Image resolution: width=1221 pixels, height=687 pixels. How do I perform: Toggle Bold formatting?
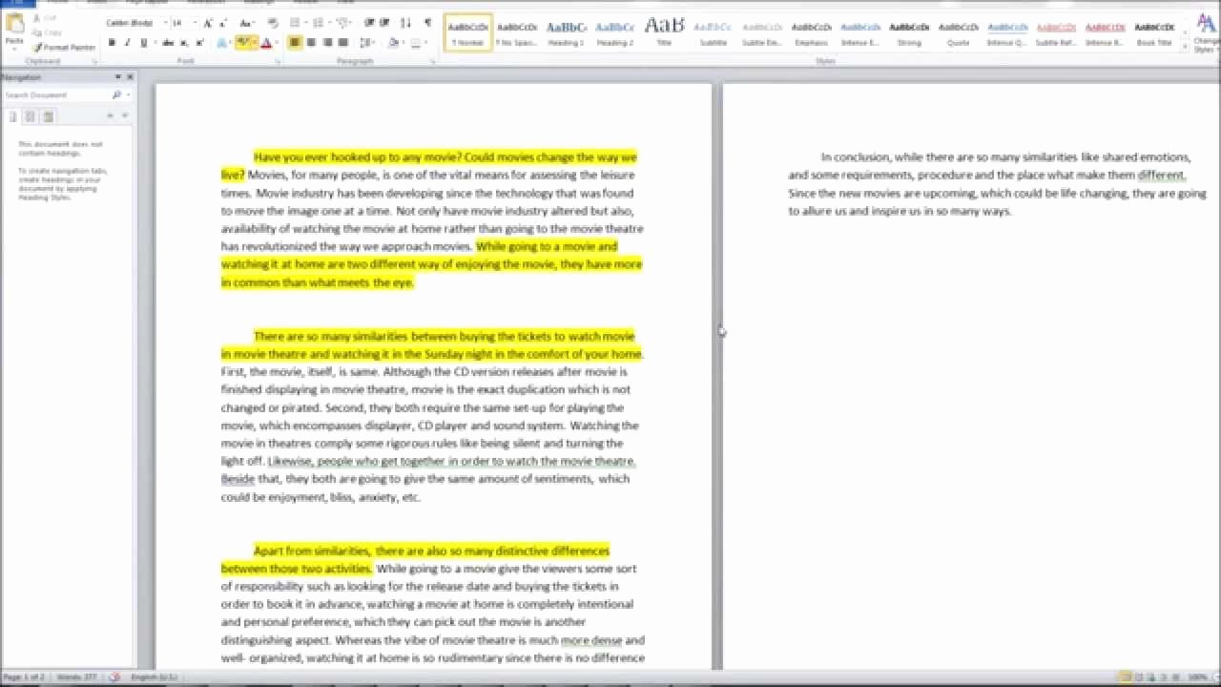[x=112, y=43]
